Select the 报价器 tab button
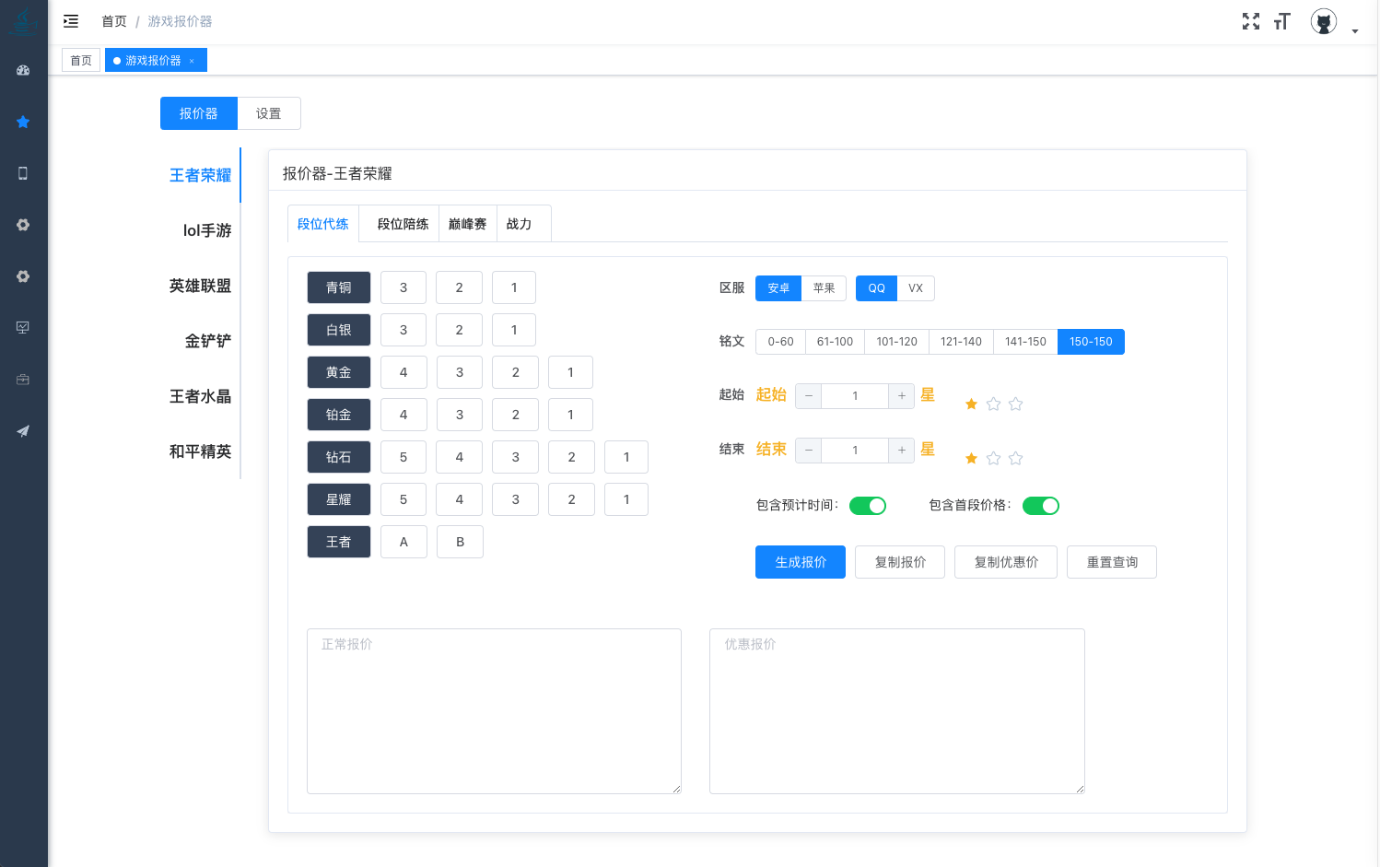This screenshot has height=867, width=1380. [199, 113]
